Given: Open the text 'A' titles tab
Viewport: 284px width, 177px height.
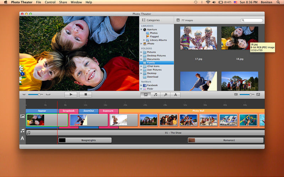Looking at the screenshot, I should (x=175, y=95).
